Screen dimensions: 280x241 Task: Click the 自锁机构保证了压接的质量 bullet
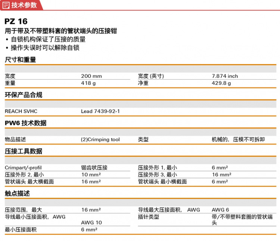pos(48,39)
